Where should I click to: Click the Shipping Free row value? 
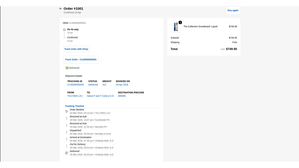tap(235, 42)
